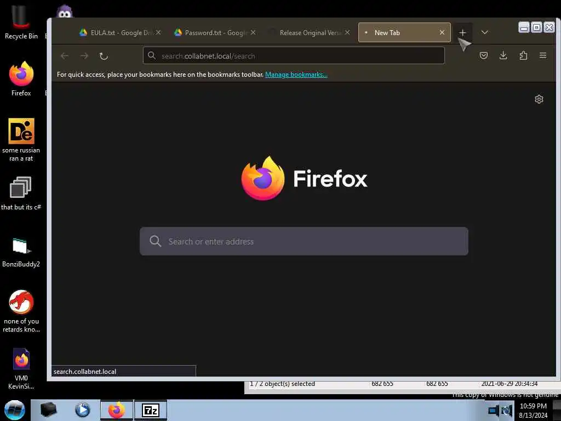The width and height of the screenshot is (561, 421).
Task: Open network icon in system tray
Action: (494, 410)
